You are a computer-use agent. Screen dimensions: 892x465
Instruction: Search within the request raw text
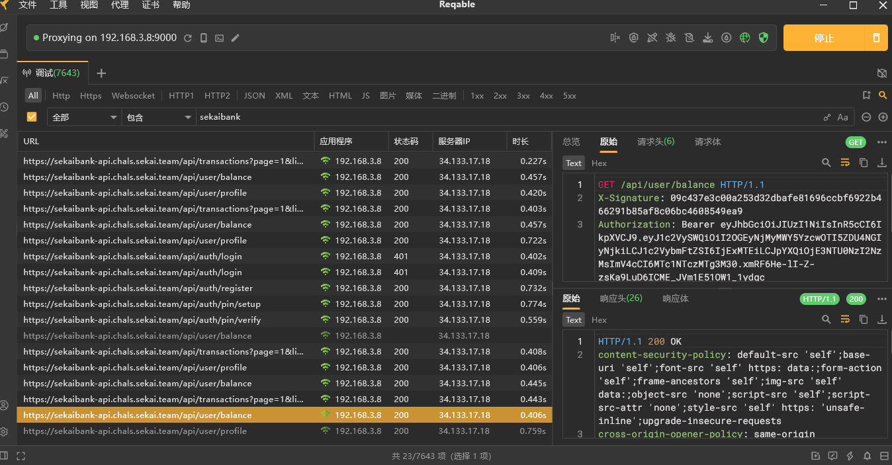pos(826,162)
